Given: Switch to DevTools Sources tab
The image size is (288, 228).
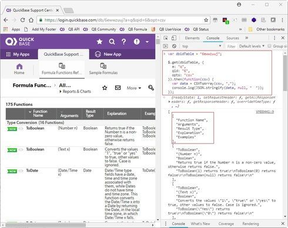Looking at the screenshot, I should click(x=233, y=38).
